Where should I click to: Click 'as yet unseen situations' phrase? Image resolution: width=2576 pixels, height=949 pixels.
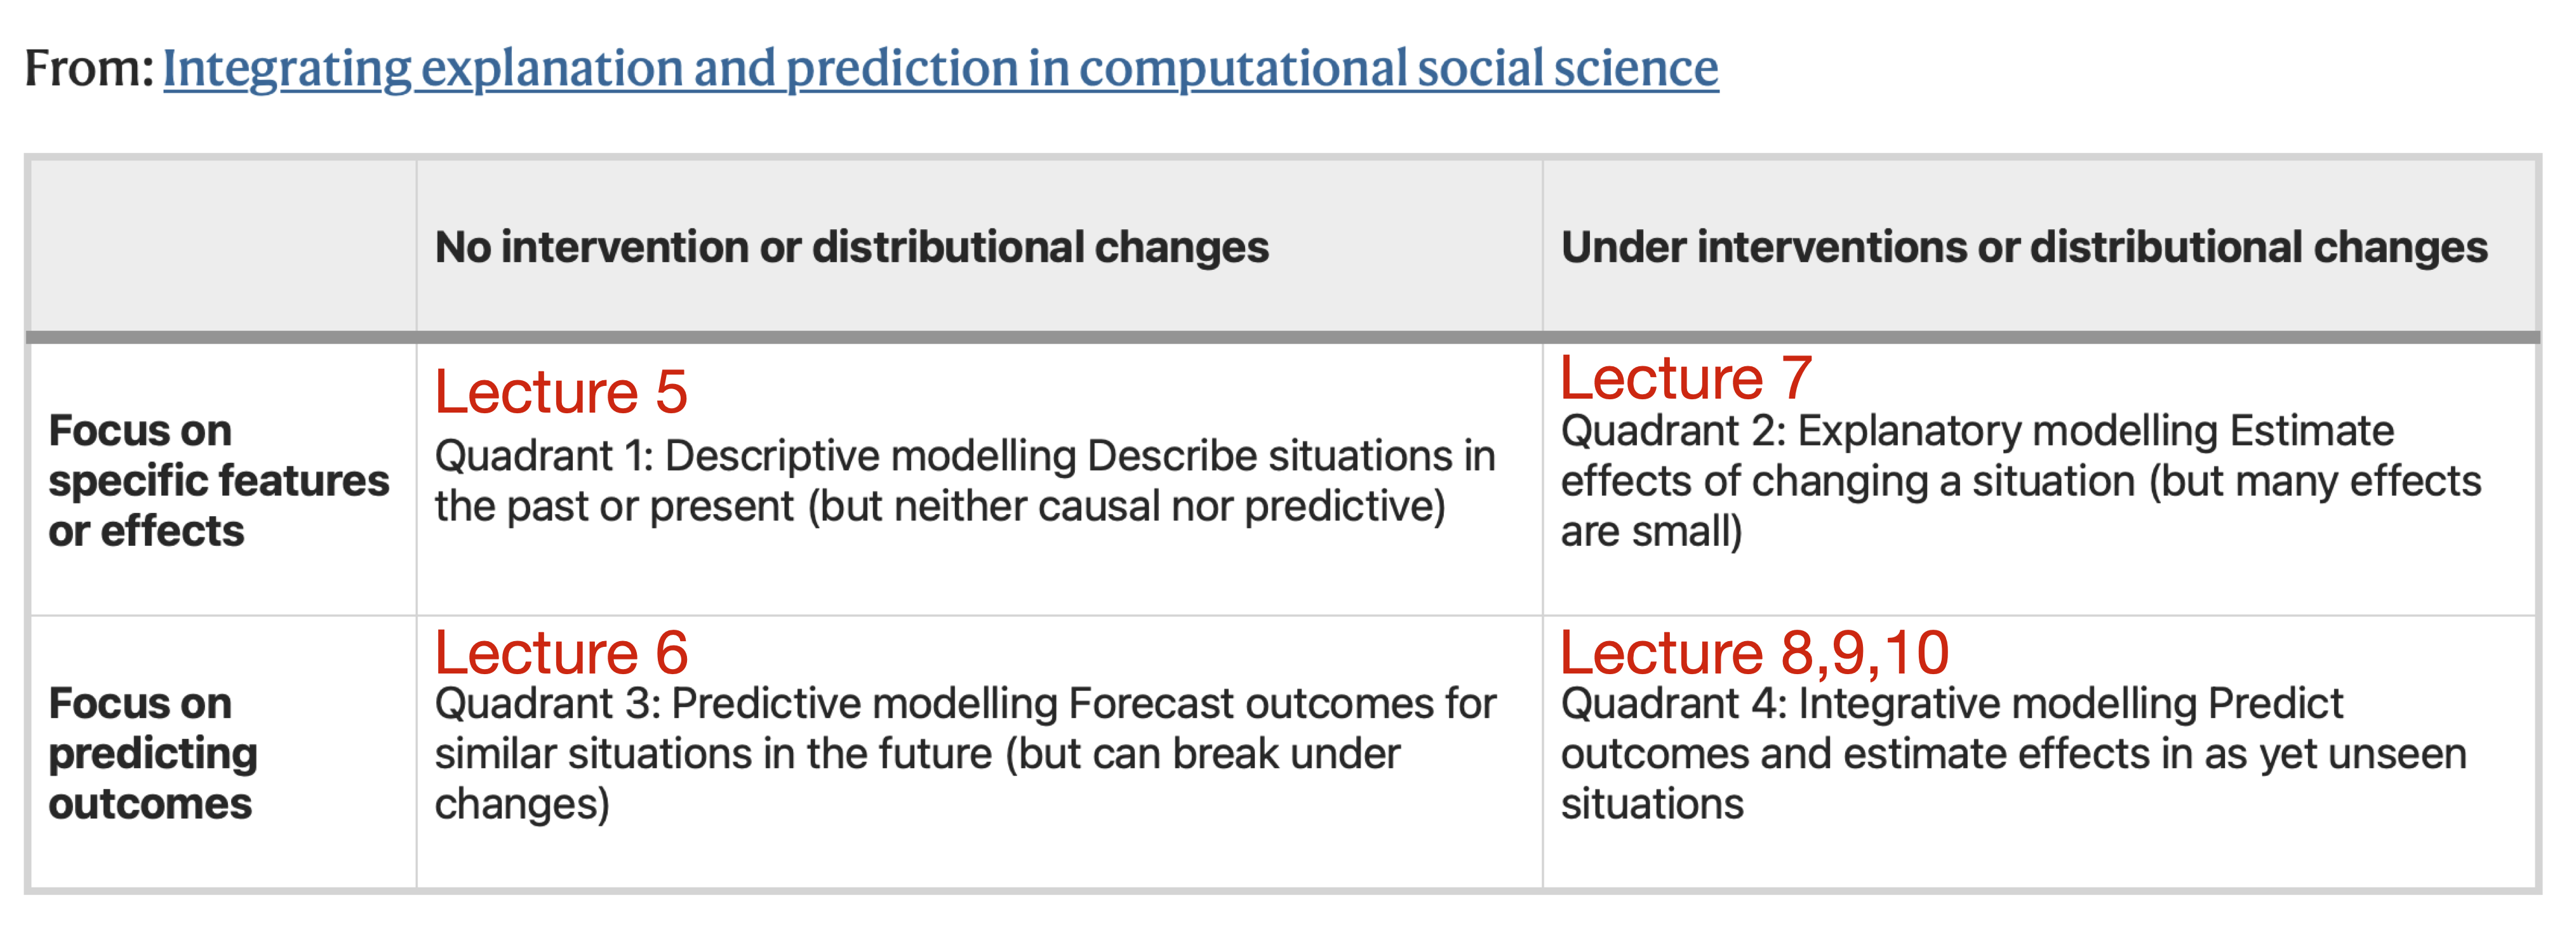point(2013,779)
